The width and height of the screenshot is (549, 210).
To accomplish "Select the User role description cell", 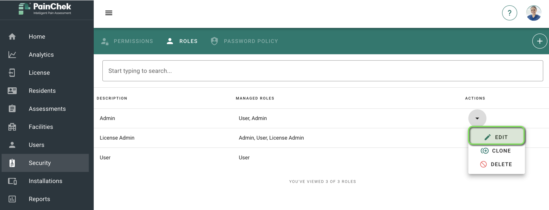I will [105, 157].
